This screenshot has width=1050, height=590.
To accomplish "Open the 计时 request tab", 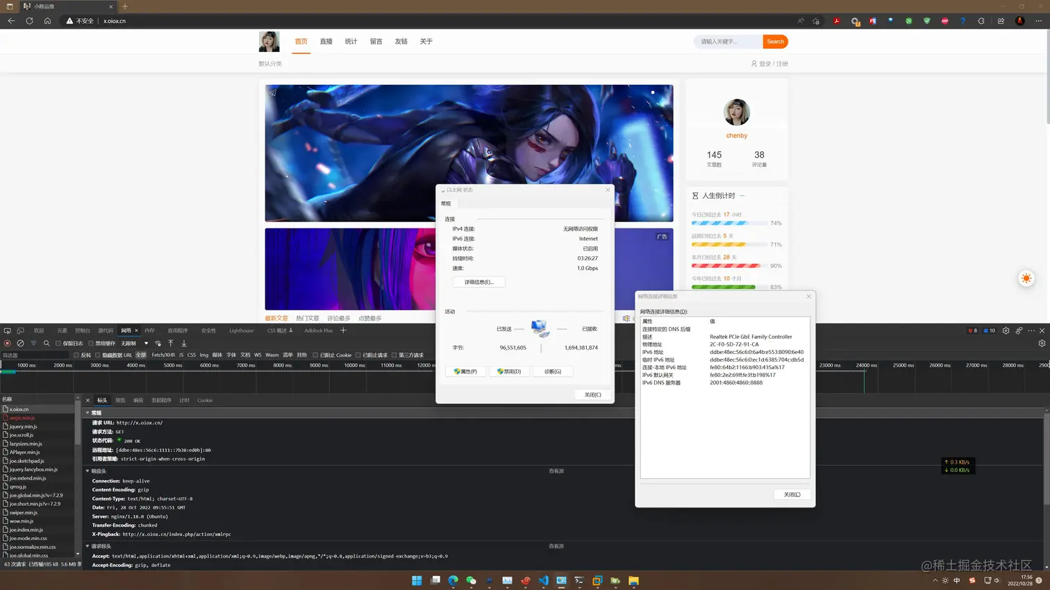I will (x=184, y=401).
